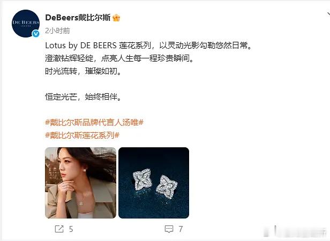Click the repost share icon

tap(59, 229)
